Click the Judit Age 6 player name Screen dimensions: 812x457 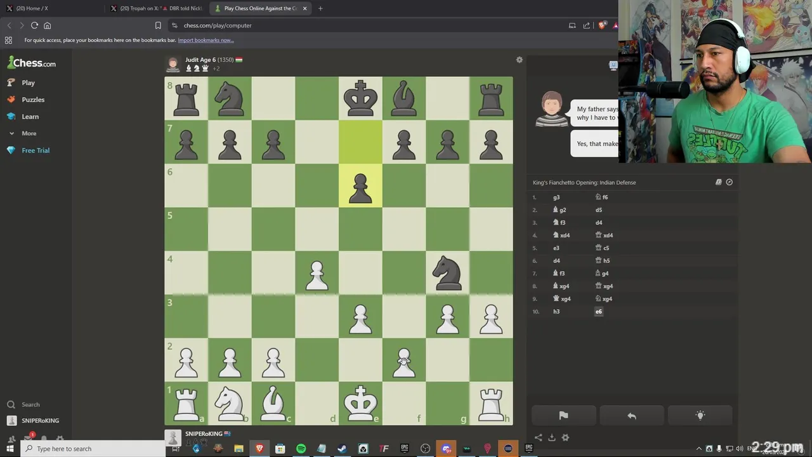200,60
